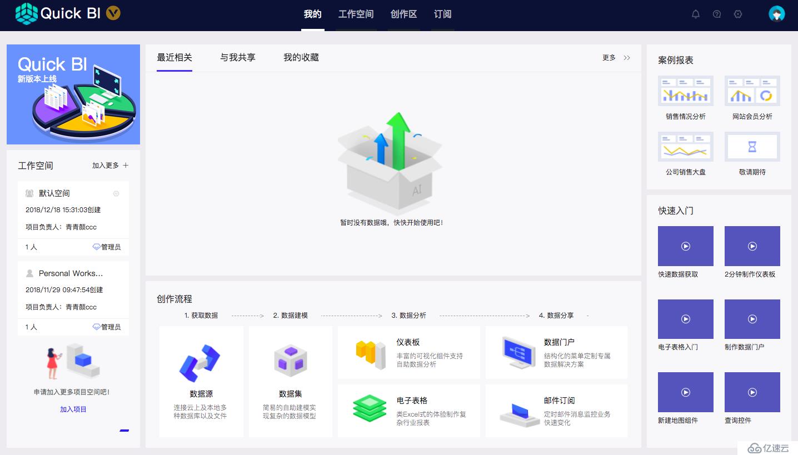This screenshot has width=798, height=455.
Task: Open the 数据源 blue arrows icon
Action: (x=200, y=363)
